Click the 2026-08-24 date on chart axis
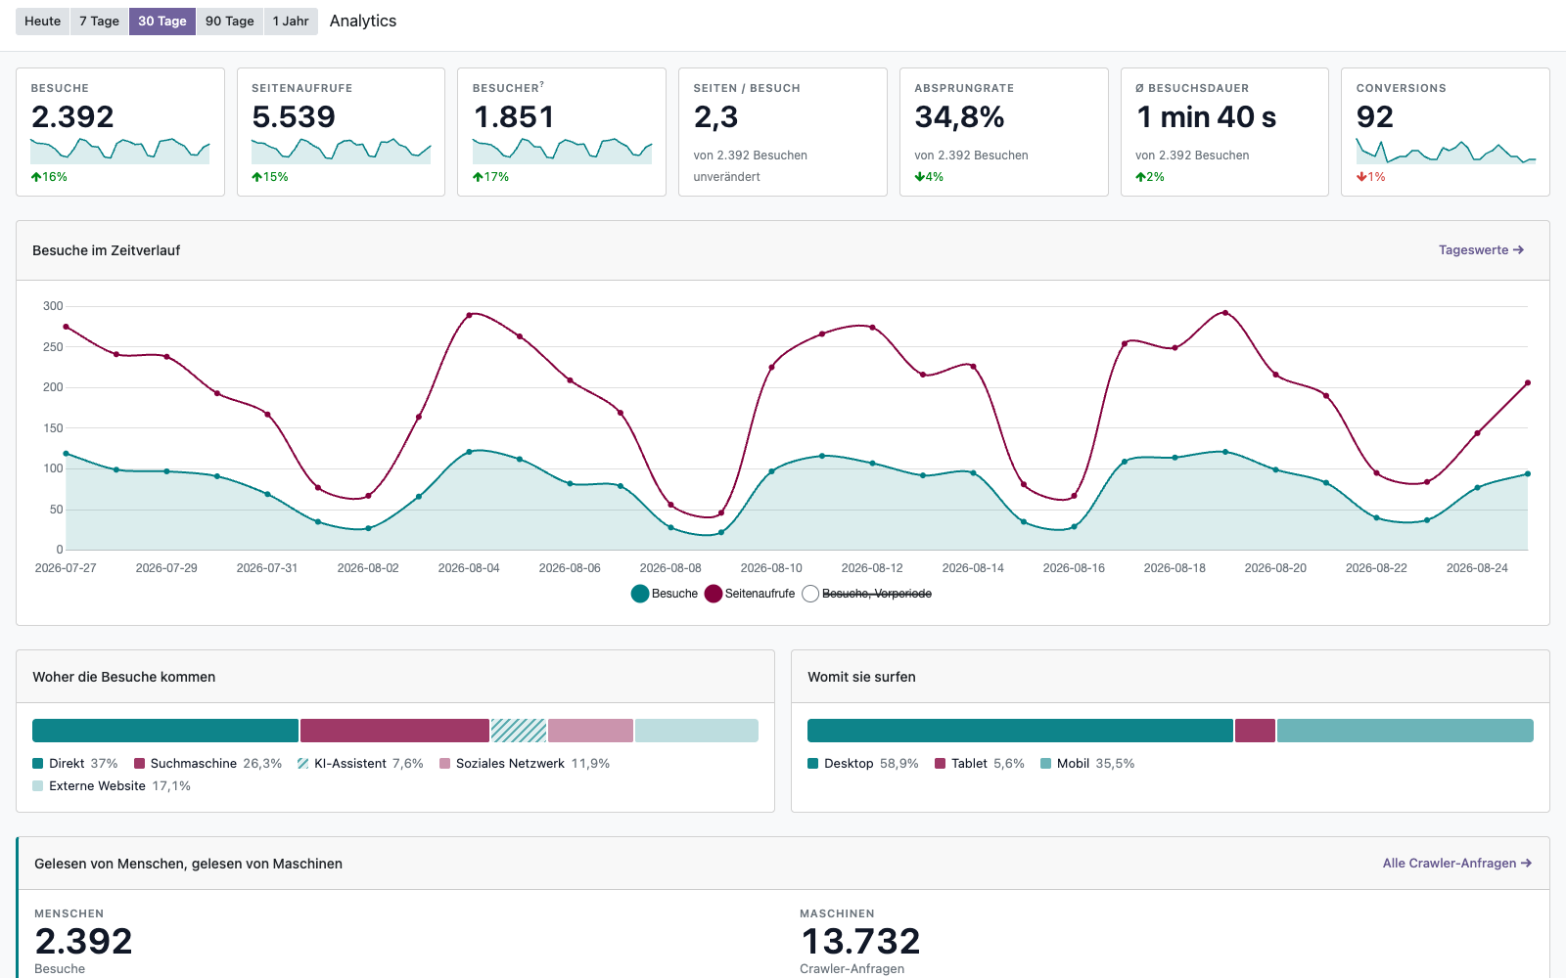 point(1477,568)
